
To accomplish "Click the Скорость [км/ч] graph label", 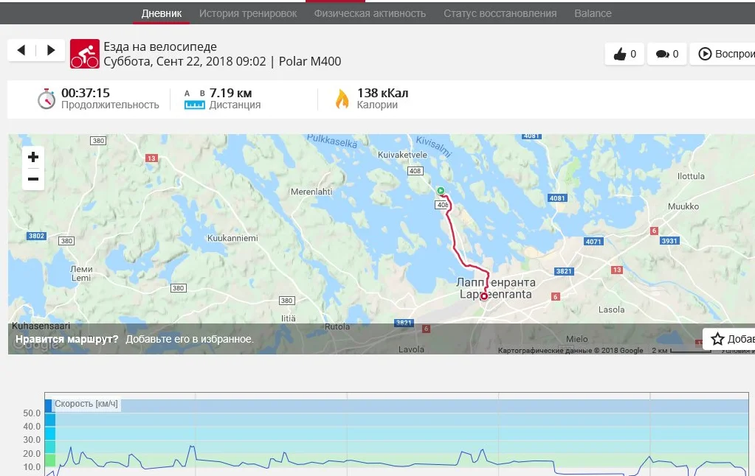I will coord(86,404).
